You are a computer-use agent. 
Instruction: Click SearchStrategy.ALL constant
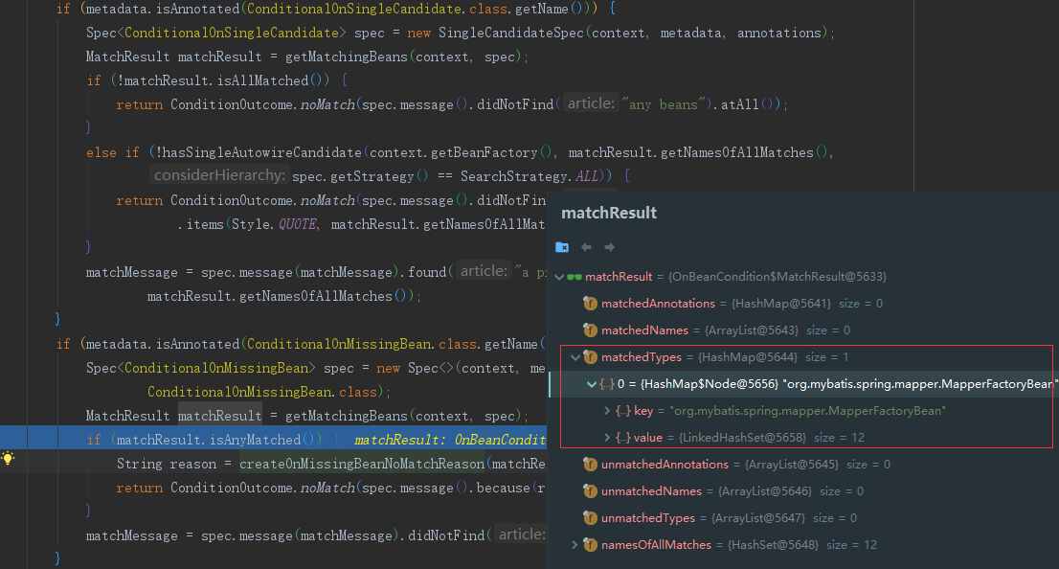click(x=530, y=176)
